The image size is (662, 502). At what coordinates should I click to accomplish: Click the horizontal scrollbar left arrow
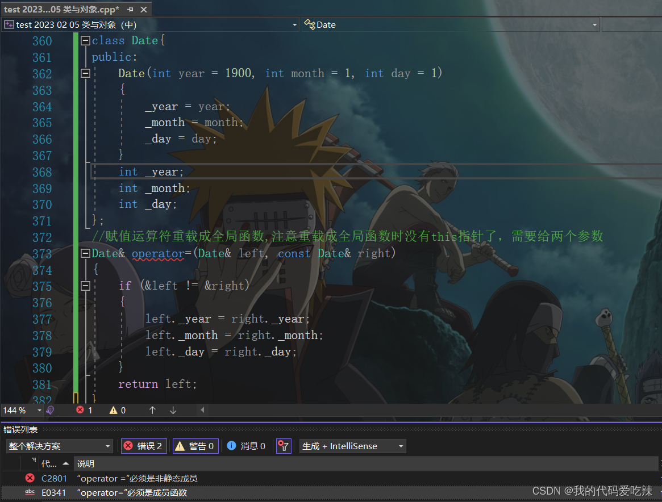coord(202,410)
